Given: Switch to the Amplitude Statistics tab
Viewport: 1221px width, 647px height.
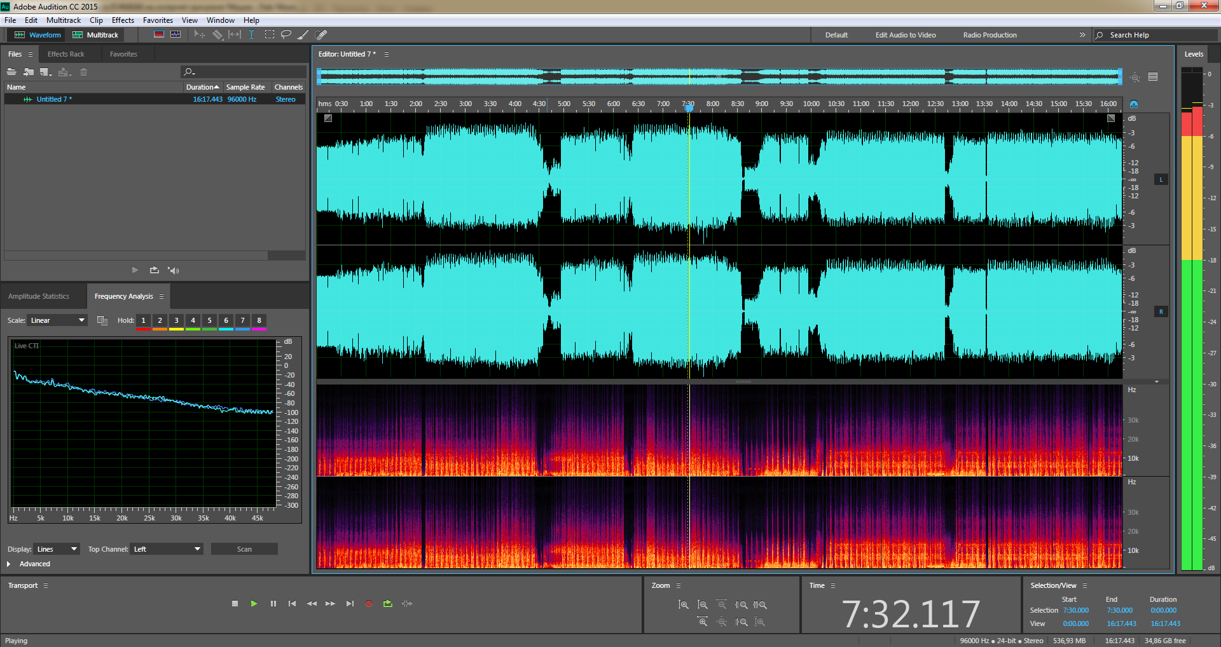Looking at the screenshot, I should pos(39,296).
